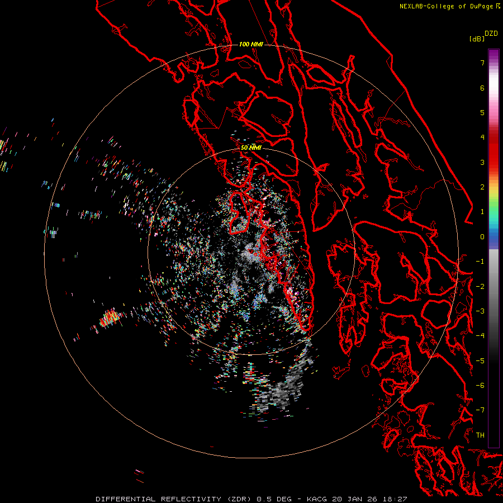Click scale value -5 on legend
This screenshot has width=503, height=503.
pyautogui.click(x=480, y=361)
